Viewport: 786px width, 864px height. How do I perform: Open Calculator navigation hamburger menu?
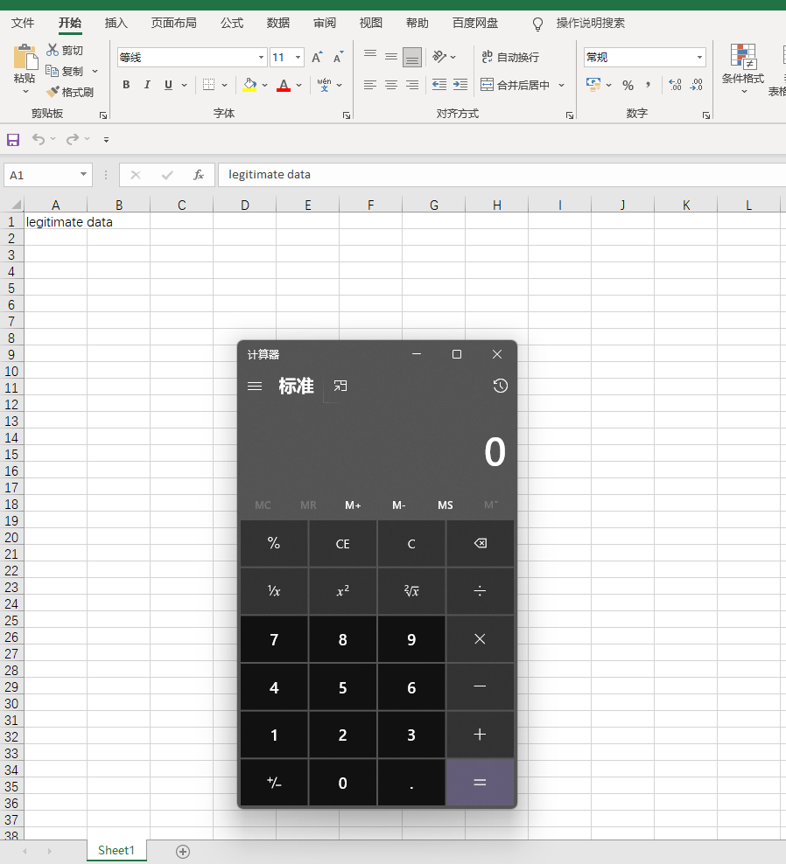click(255, 387)
